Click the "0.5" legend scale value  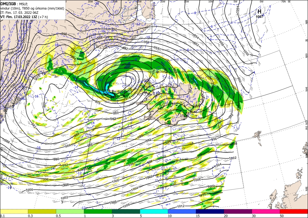(58, 216)
